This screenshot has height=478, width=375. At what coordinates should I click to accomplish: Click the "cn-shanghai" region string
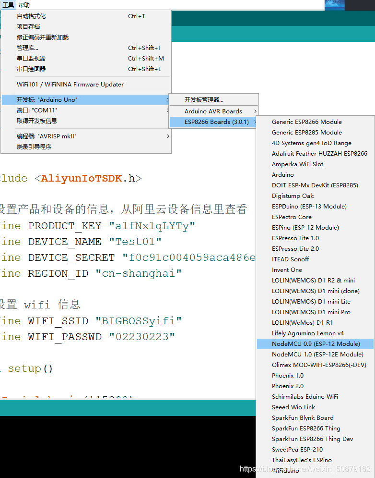(x=139, y=273)
